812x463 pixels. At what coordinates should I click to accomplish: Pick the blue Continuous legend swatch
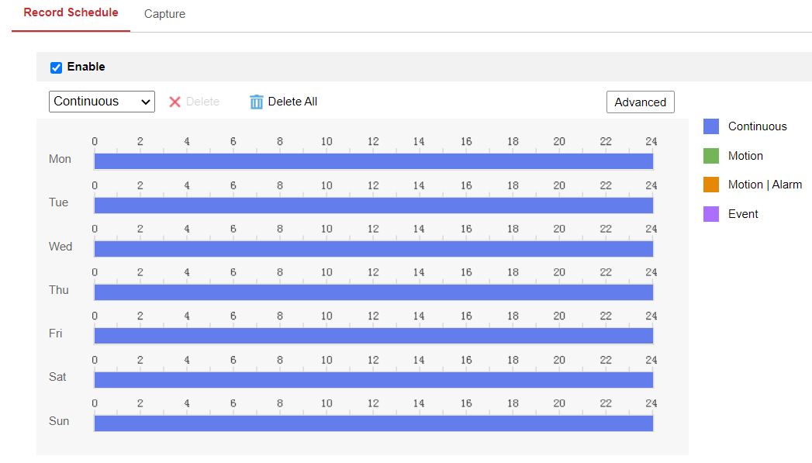711,126
